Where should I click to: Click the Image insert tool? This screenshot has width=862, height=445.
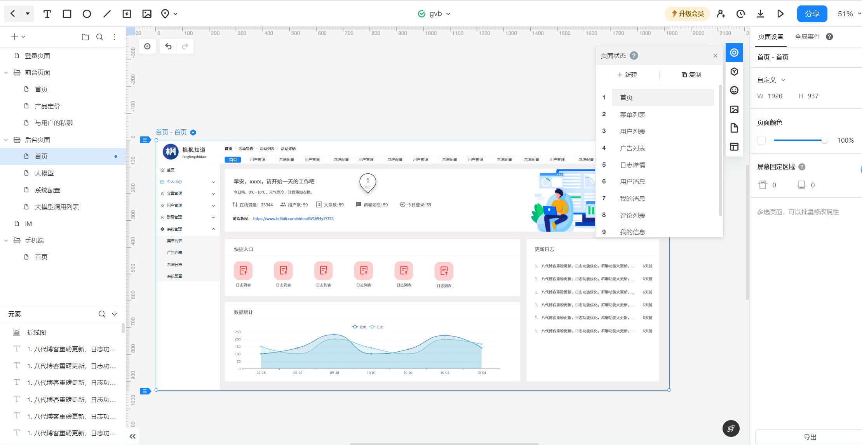(x=147, y=14)
